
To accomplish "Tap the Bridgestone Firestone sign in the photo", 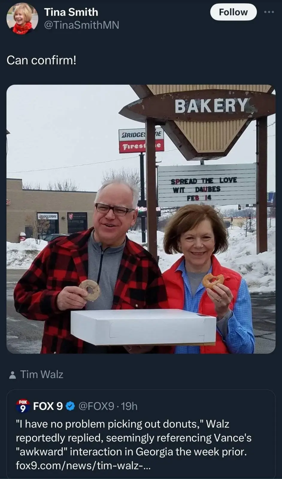I will [141, 140].
